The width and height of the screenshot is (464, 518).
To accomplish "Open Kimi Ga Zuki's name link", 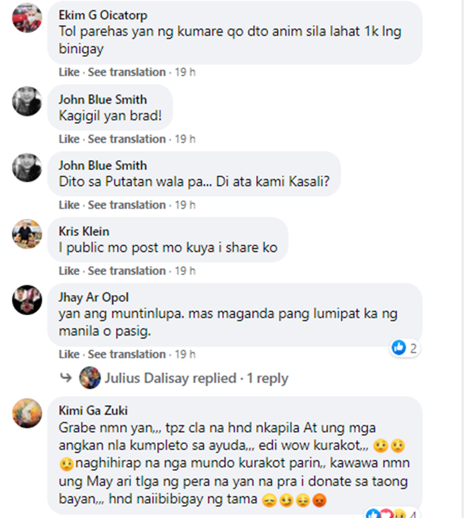I will tap(93, 410).
